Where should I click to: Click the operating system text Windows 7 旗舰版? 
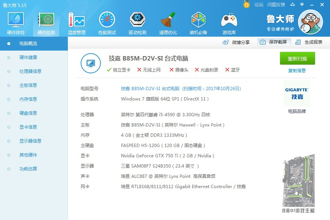coord(165,99)
